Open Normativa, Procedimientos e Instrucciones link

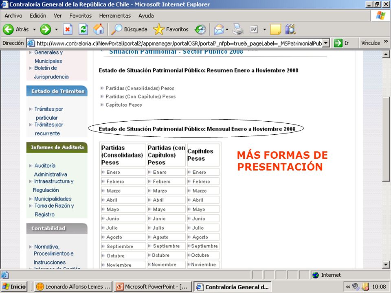pos(53,254)
